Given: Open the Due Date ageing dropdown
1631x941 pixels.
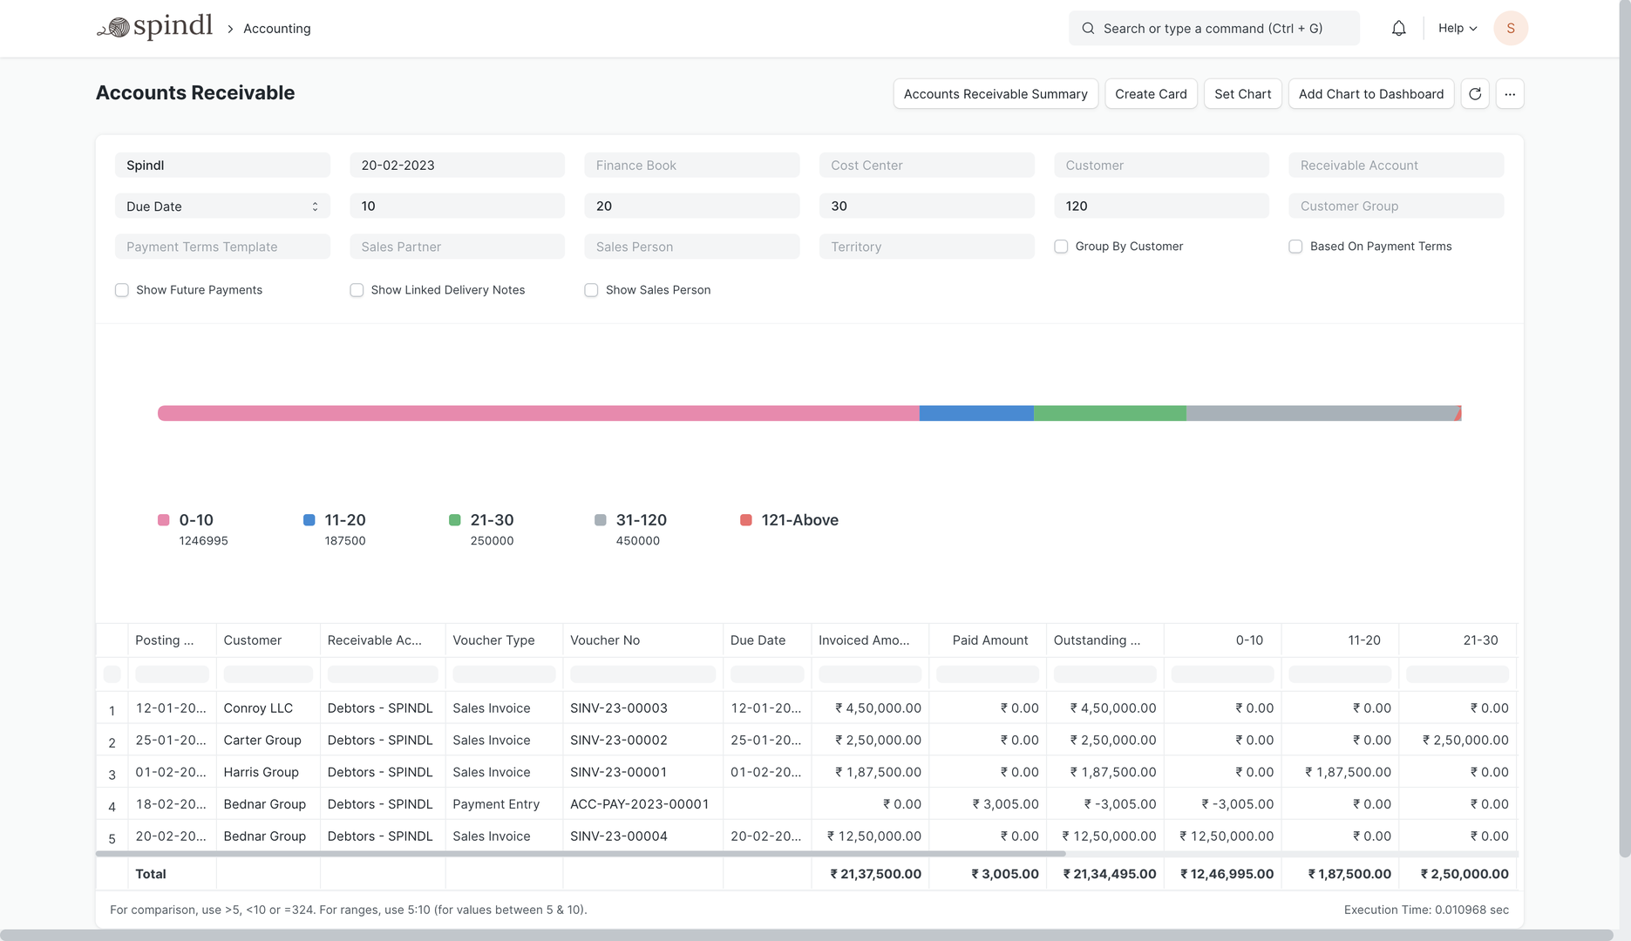Looking at the screenshot, I should (222, 206).
